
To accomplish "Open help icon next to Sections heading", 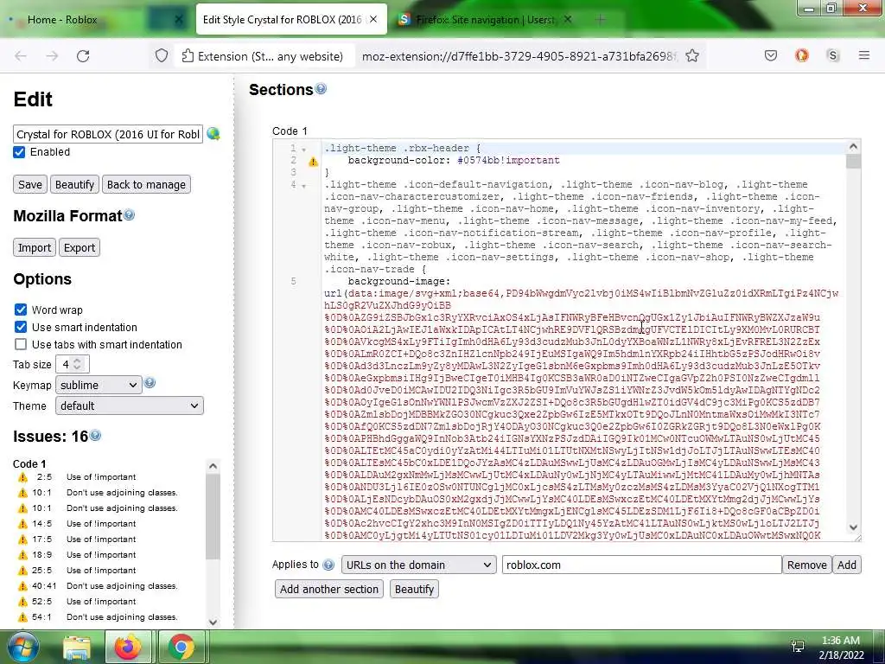I will tap(321, 89).
